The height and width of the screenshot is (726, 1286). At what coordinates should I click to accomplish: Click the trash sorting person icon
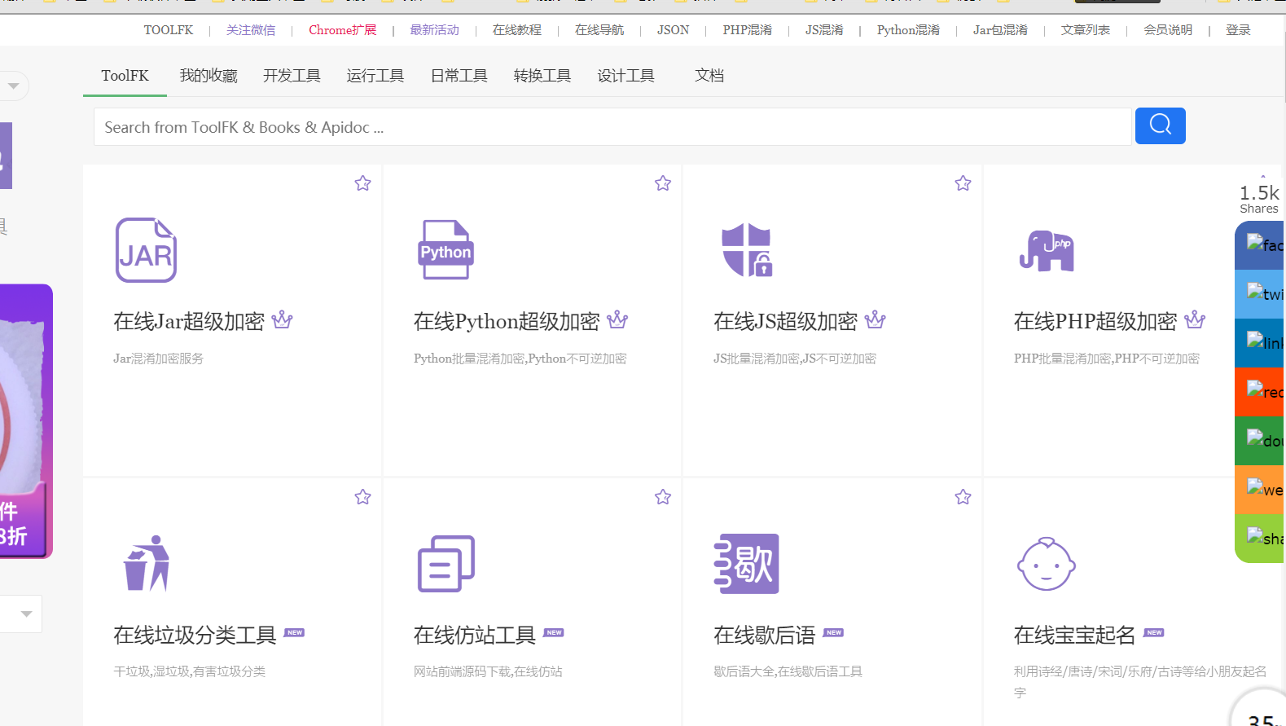147,563
